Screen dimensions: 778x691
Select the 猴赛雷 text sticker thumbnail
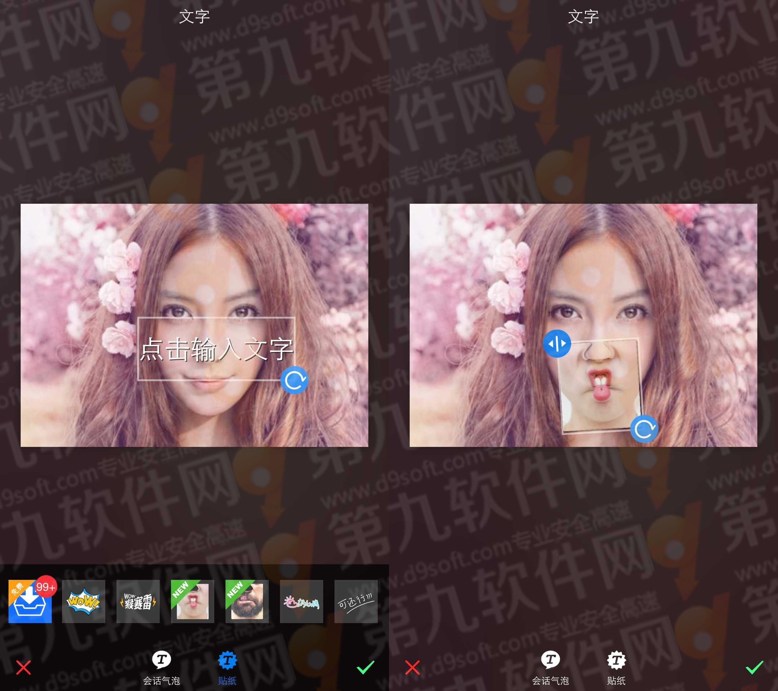click(x=138, y=601)
